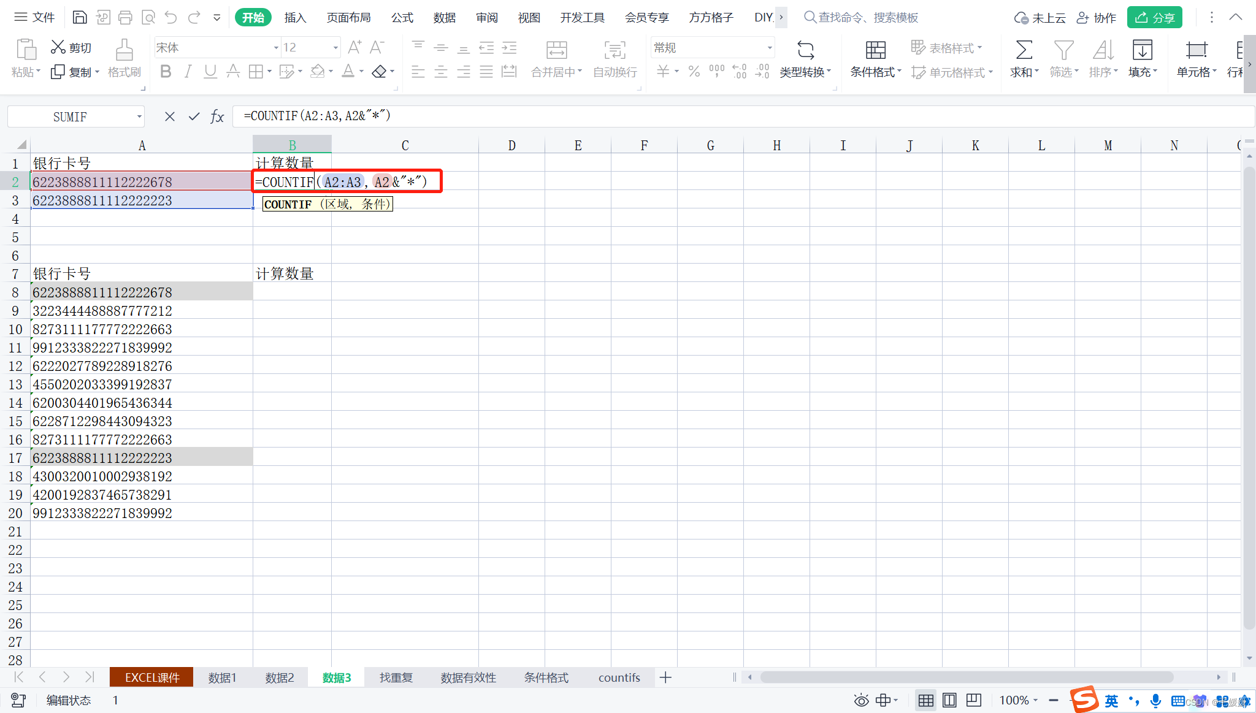Confirm formula with the checkmark icon
The height and width of the screenshot is (713, 1256).
[194, 116]
